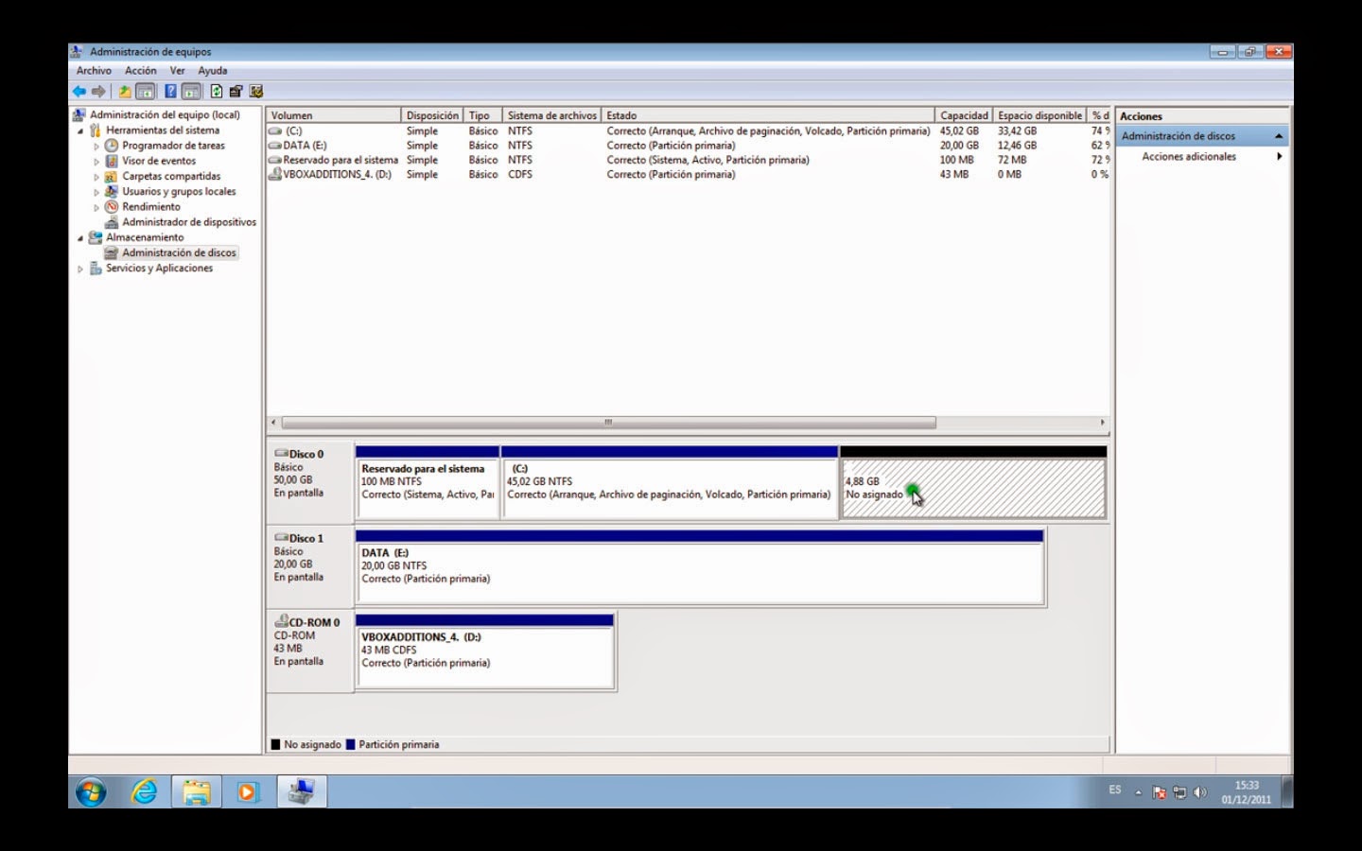1362x851 pixels.
Task: Select the 4,88 GB unallocated region on Disco 0
Action: [x=972, y=486]
